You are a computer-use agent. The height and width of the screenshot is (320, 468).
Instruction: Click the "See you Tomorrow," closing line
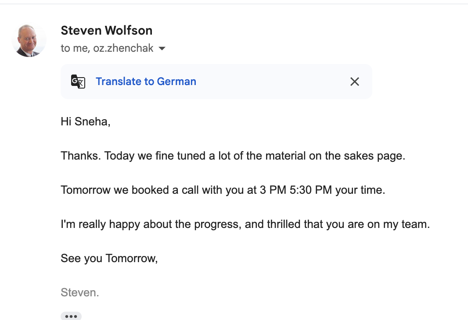point(109,258)
